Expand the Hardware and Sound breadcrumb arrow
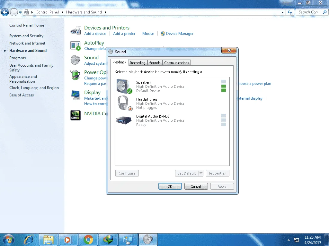329x246 pixels. (x=105, y=12)
